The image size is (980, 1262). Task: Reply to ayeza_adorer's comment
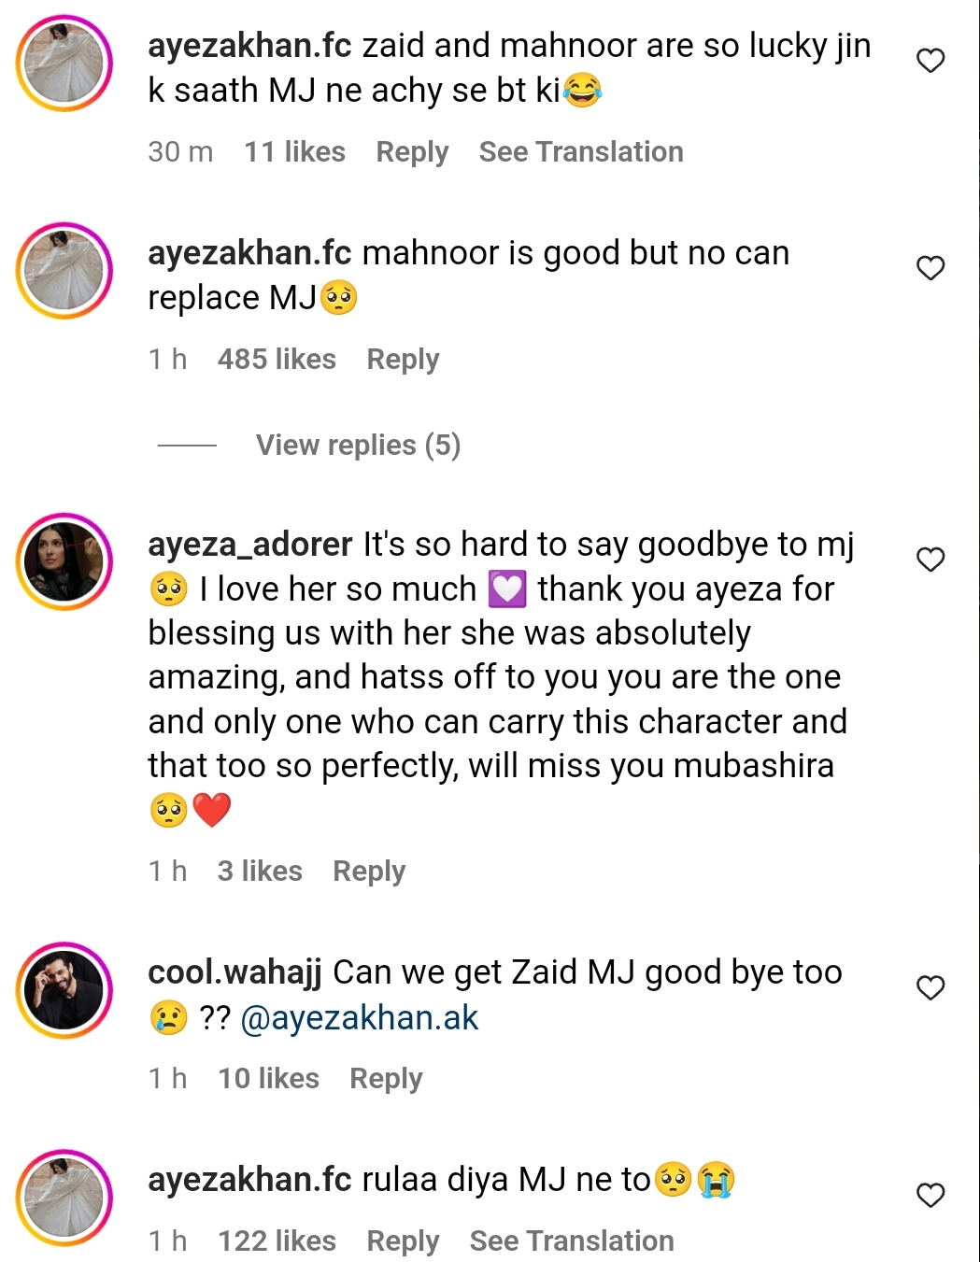point(369,872)
